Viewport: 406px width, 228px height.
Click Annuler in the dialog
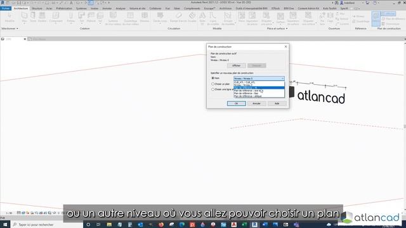(x=256, y=103)
